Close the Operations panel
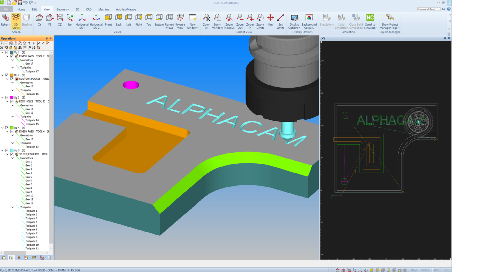The width and height of the screenshot is (481, 272). point(51,38)
